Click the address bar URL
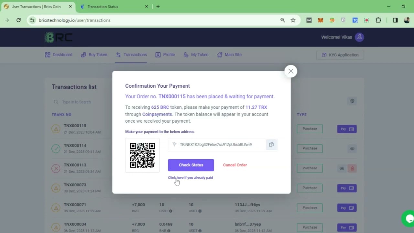 point(74,20)
